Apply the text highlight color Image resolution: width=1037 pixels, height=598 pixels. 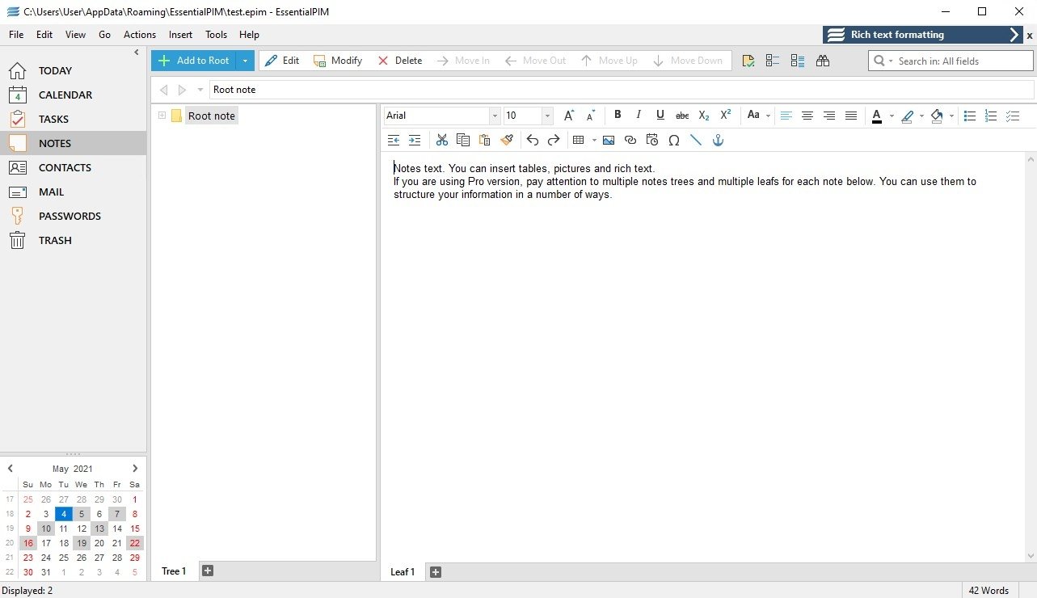(x=907, y=116)
